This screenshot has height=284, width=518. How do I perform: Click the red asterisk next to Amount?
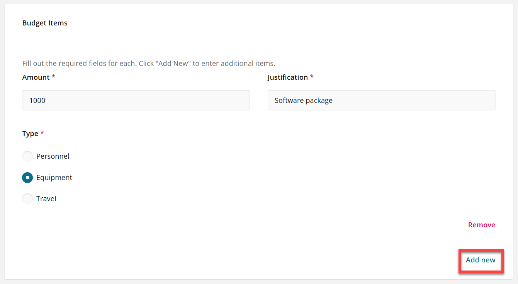53,77
